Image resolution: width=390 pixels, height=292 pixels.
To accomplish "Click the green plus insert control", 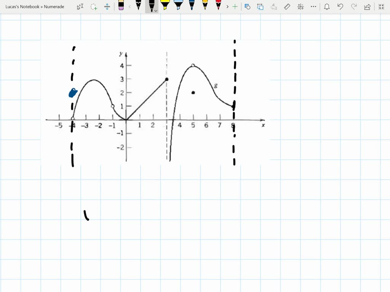I will point(235,6).
